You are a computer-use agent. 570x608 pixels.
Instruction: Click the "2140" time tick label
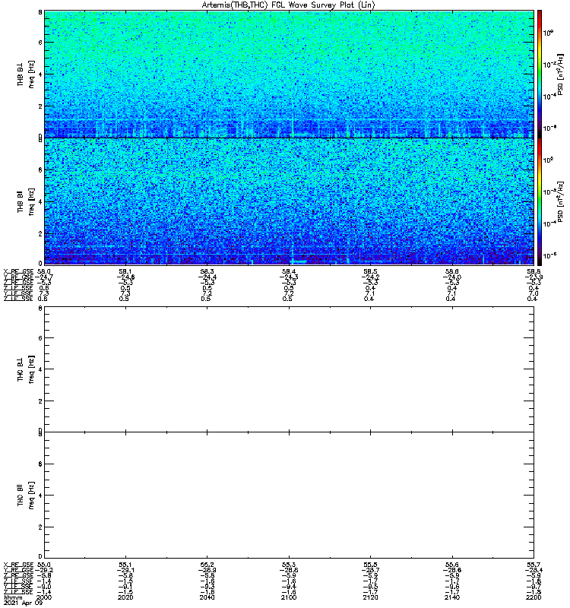click(x=452, y=597)
